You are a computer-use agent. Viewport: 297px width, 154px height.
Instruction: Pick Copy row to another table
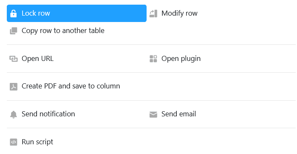coord(63,30)
